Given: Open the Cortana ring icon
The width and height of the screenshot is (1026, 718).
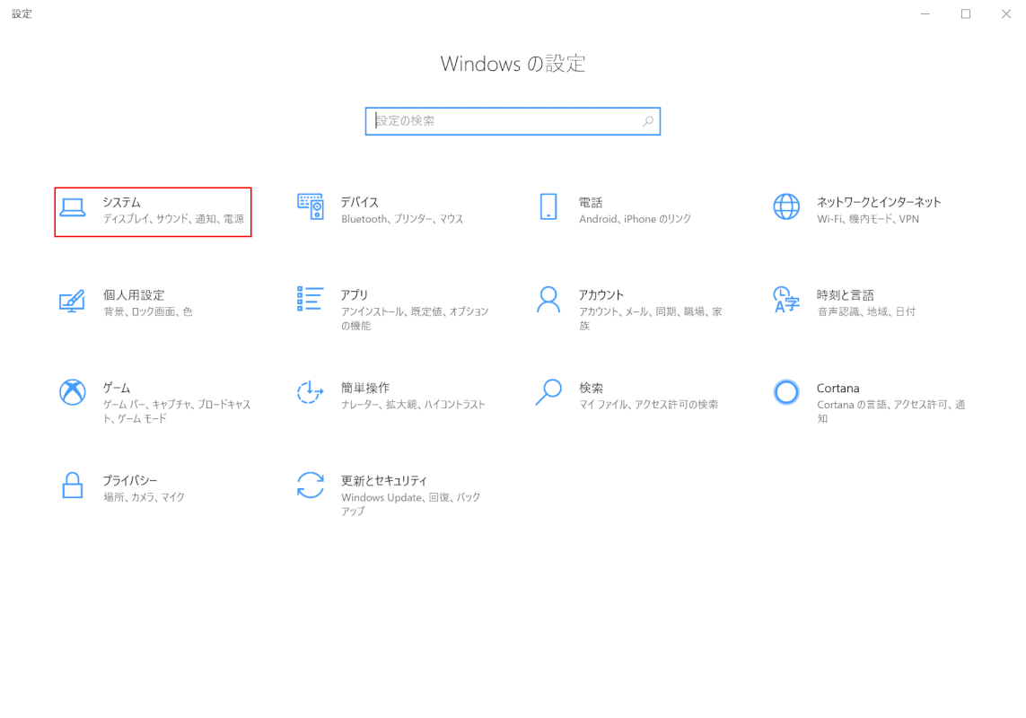Looking at the screenshot, I should pyautogui.click(x=786, y=393).
